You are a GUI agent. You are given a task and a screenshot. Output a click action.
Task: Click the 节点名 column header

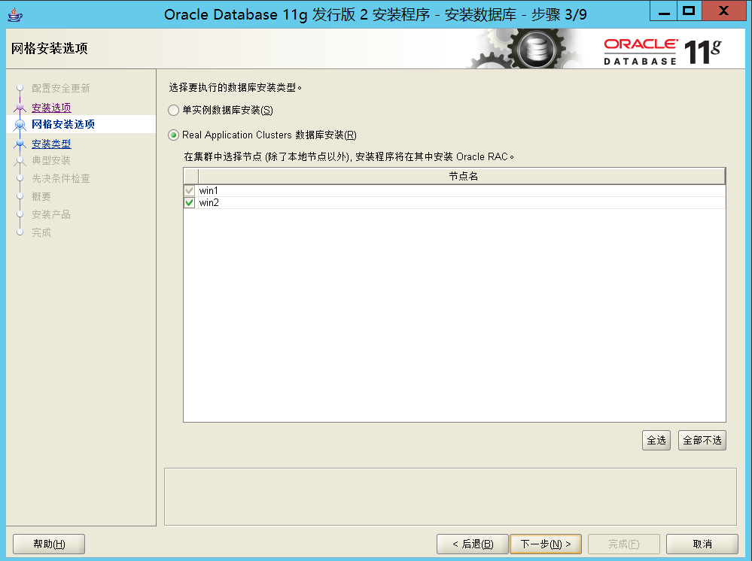(462, 176)
